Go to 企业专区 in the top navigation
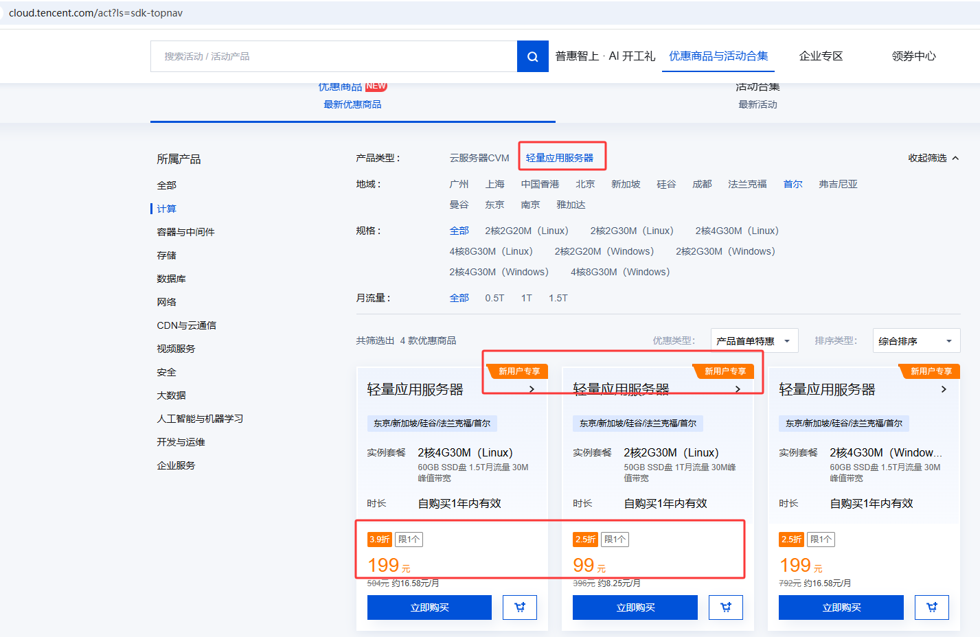The height and width of the screenshot is (637, 980). [821, 56]
